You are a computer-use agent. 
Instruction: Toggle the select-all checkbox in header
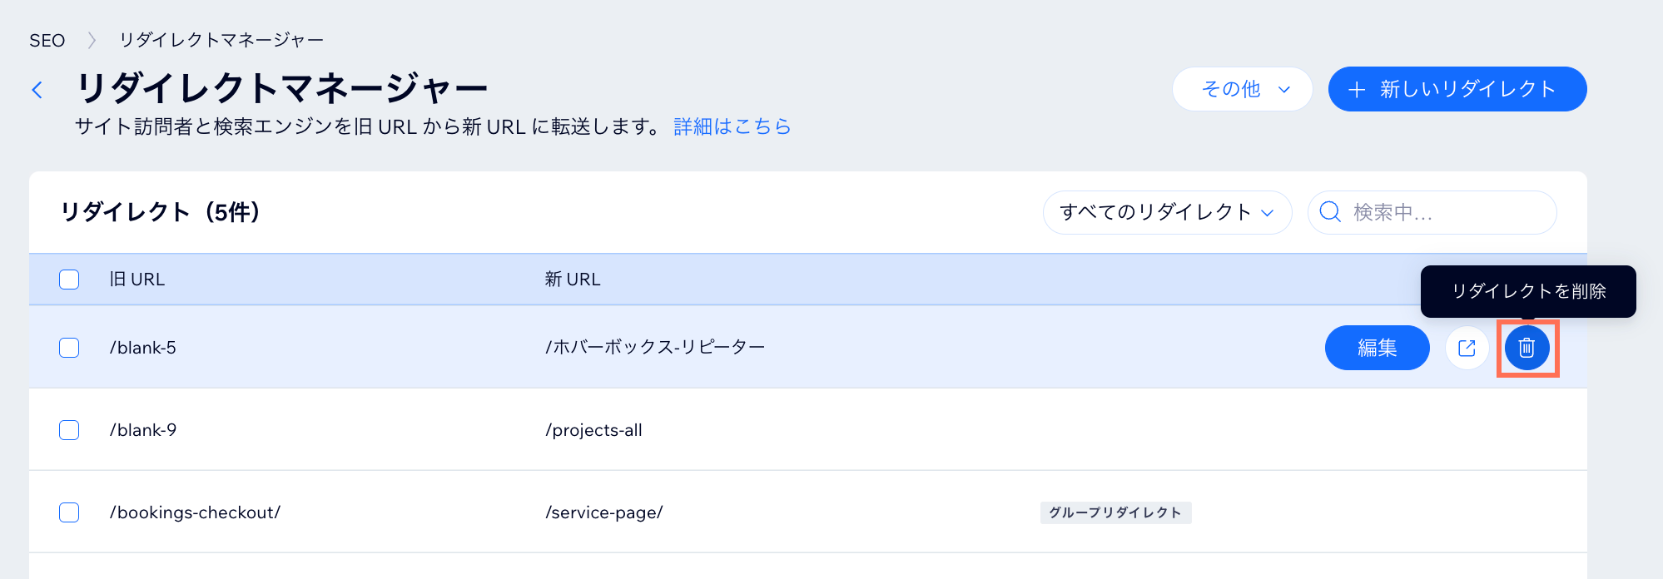pos(69,280)
